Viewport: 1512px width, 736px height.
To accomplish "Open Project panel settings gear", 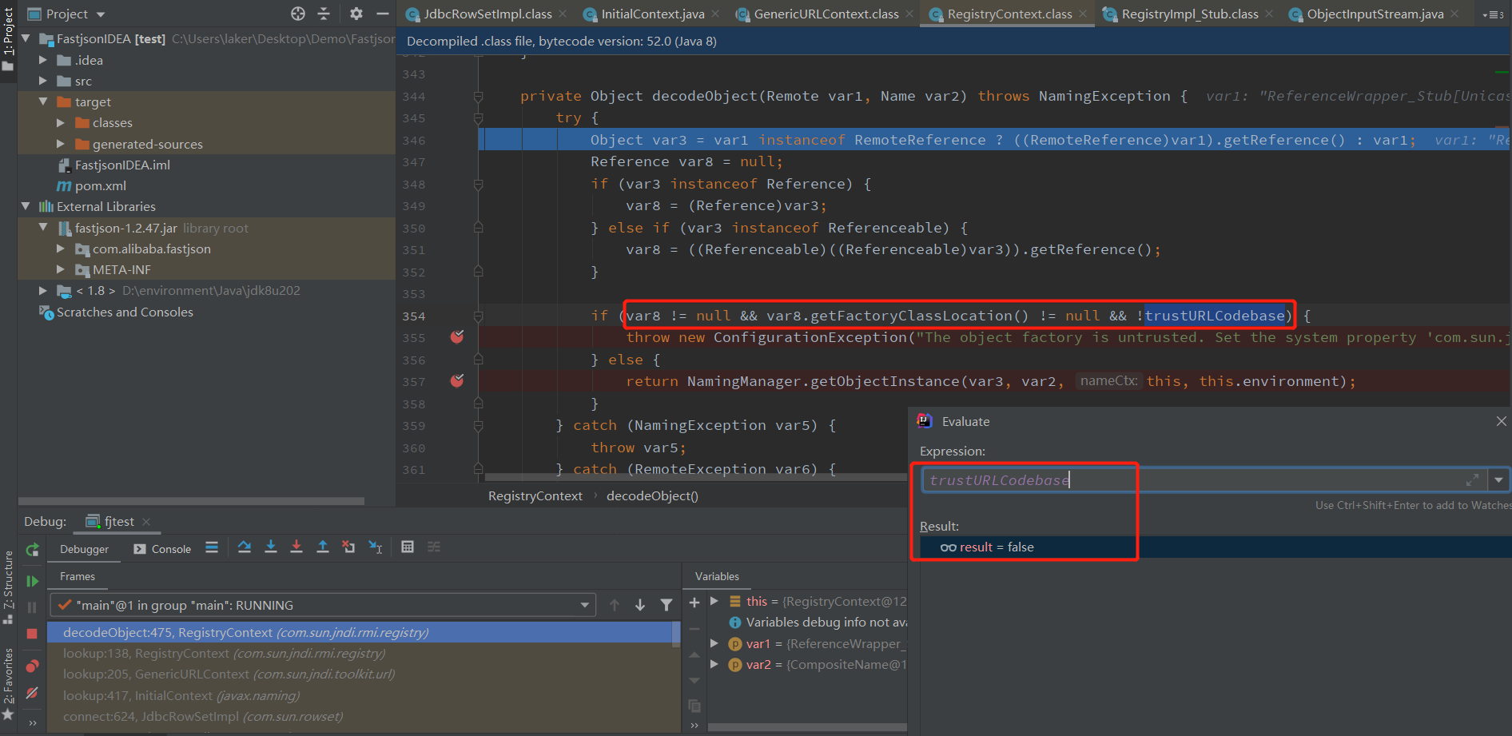I will tap(356, 14).
